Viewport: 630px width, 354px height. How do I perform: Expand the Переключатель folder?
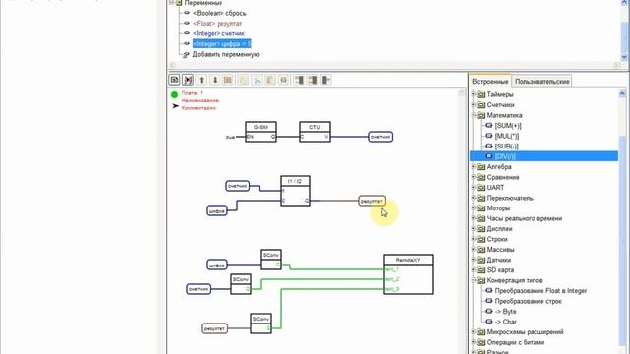coord(473,198)
